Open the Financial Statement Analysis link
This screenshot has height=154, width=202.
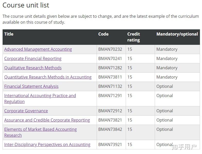point(31,86)
